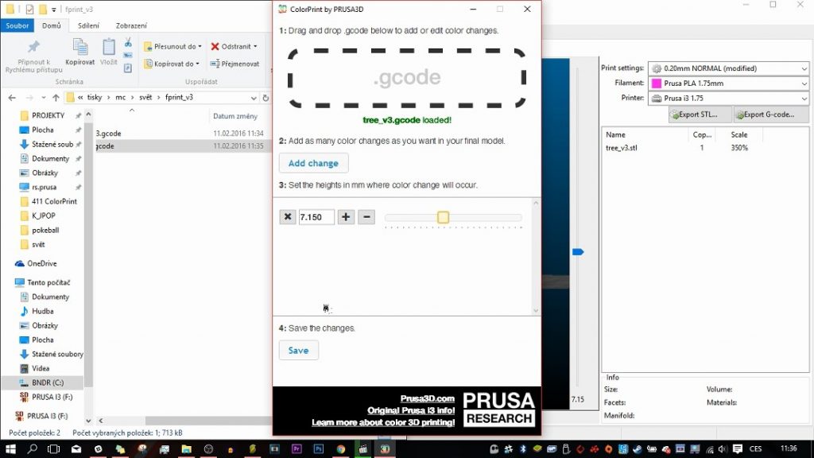This screenshot has width=814, height=458.
Task: Open Chrome from taskbar
Action: coord(340,448)
